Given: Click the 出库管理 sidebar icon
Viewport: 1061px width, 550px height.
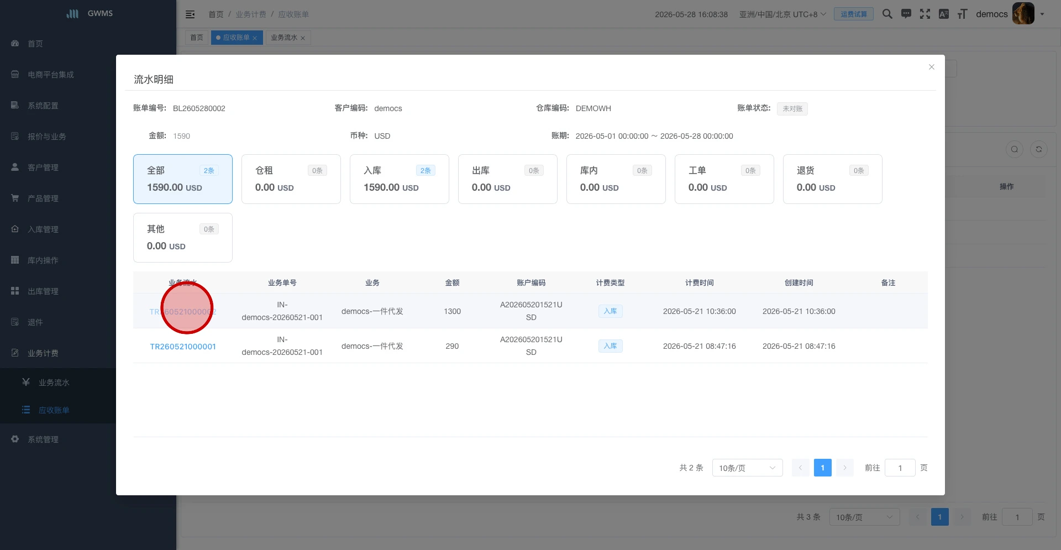Looking at the screenshot, I should tap(15, 291).
